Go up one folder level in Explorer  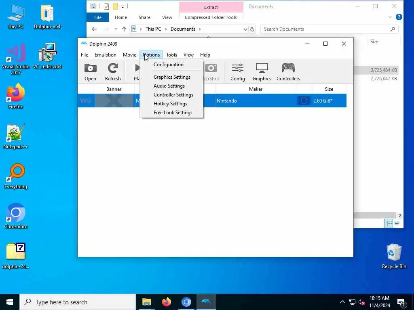[124, 29]
